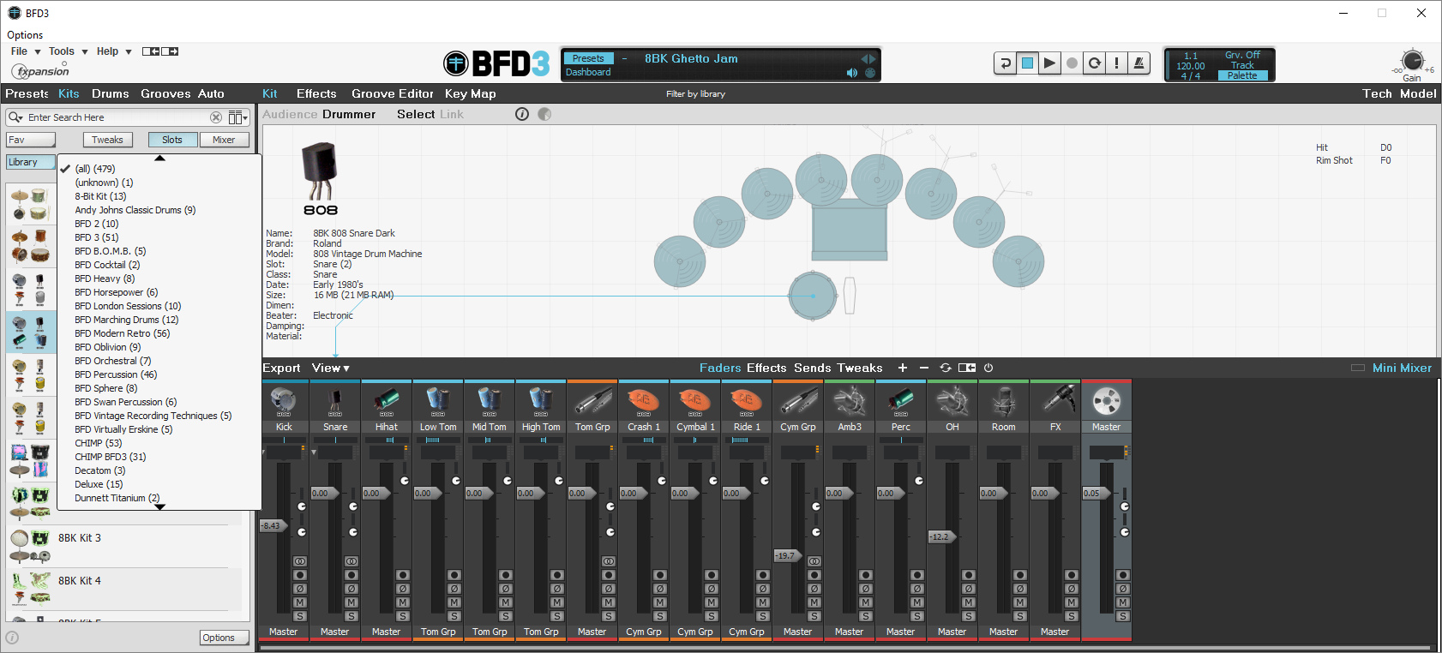Open the Groove Editor tab
Image resolution: width=1442 pixels, height=653 pixels.
click(x=393, y=93)
